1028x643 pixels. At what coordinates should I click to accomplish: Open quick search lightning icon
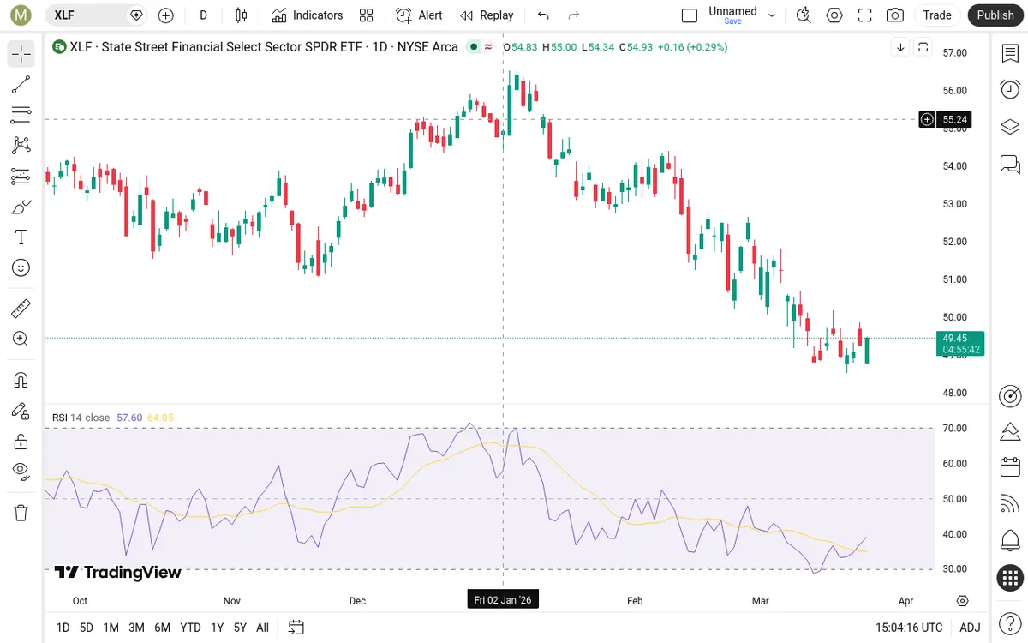click(x=804, y=15)
